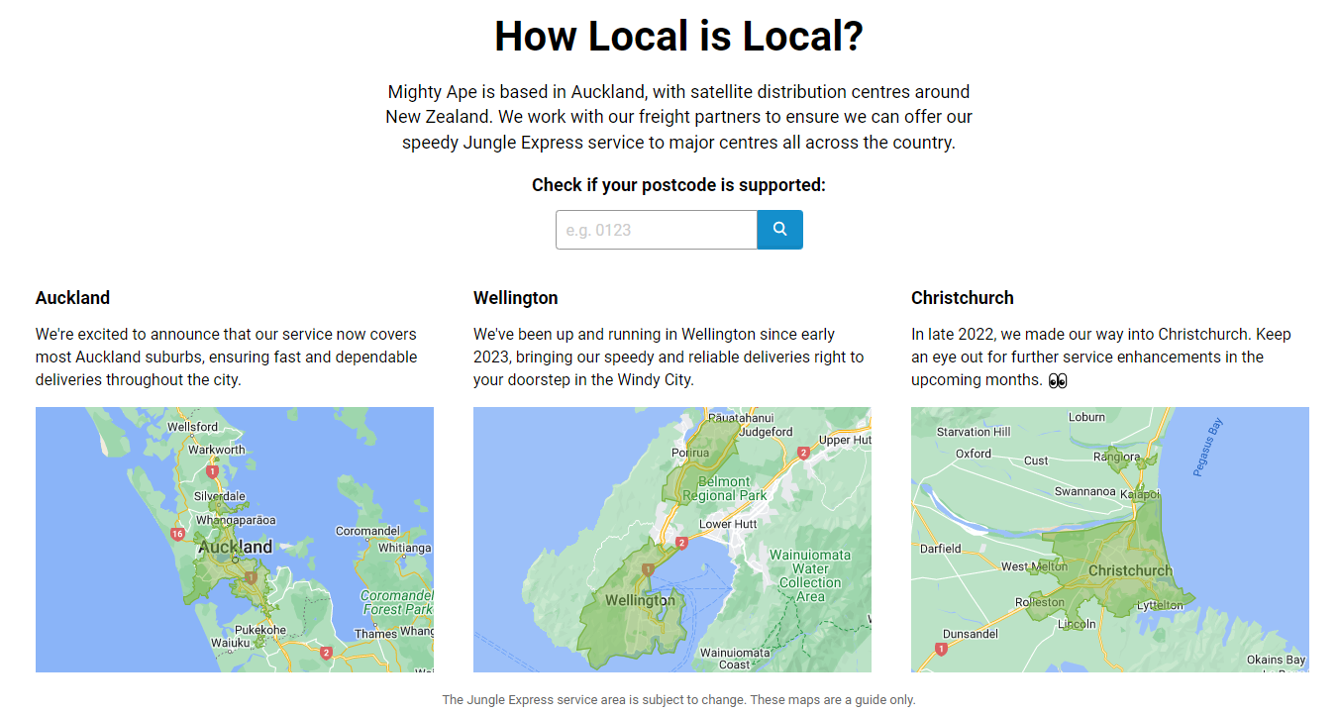
Task: Click the Highway 1 shield near Dunsandel
Action: 941,650
